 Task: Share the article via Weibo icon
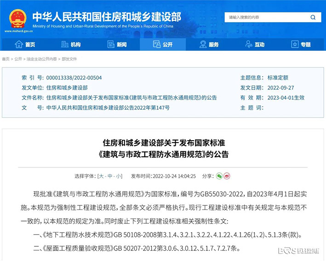click(227, 176)
